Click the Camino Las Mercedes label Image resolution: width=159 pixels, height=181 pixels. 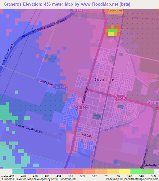click(29, 128)
